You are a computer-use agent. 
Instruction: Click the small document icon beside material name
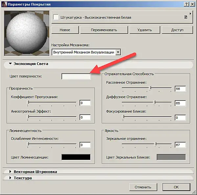point(186,17)
